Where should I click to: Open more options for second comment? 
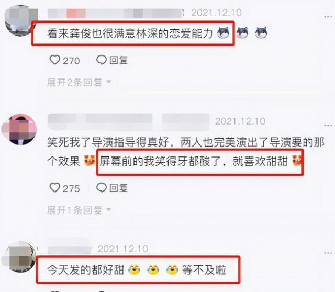pyautogui.click(x=328, y=126)
